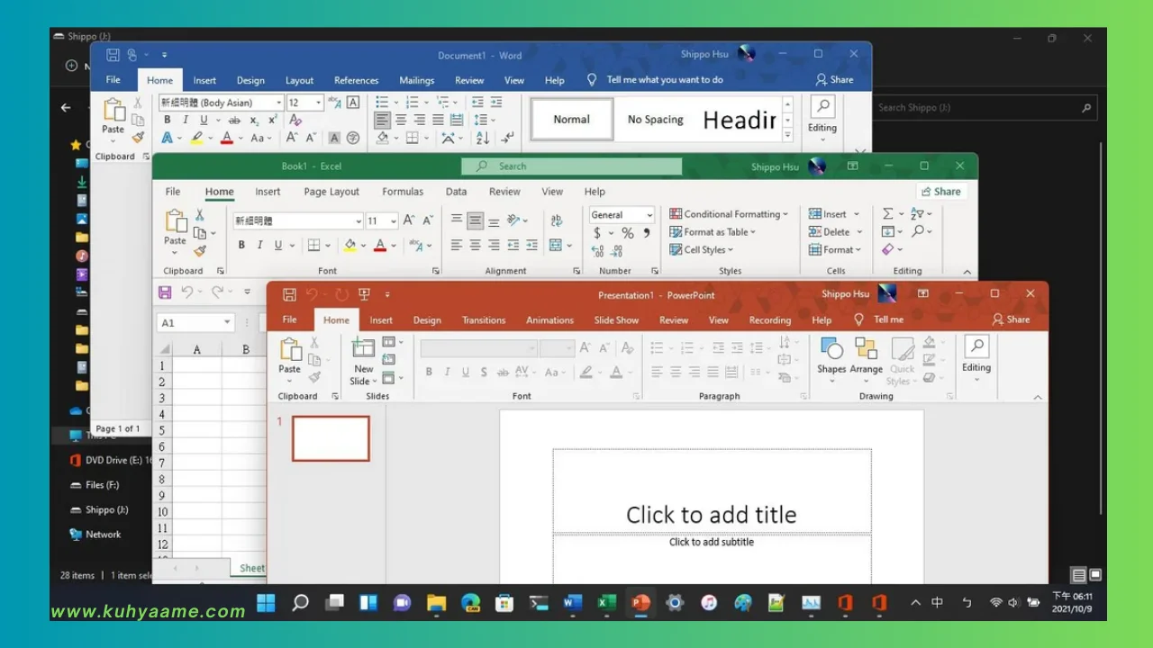Click the Excel icon in the taskbar
The width and height of the screenshot is (1153, 648).
tap(607, 603)
